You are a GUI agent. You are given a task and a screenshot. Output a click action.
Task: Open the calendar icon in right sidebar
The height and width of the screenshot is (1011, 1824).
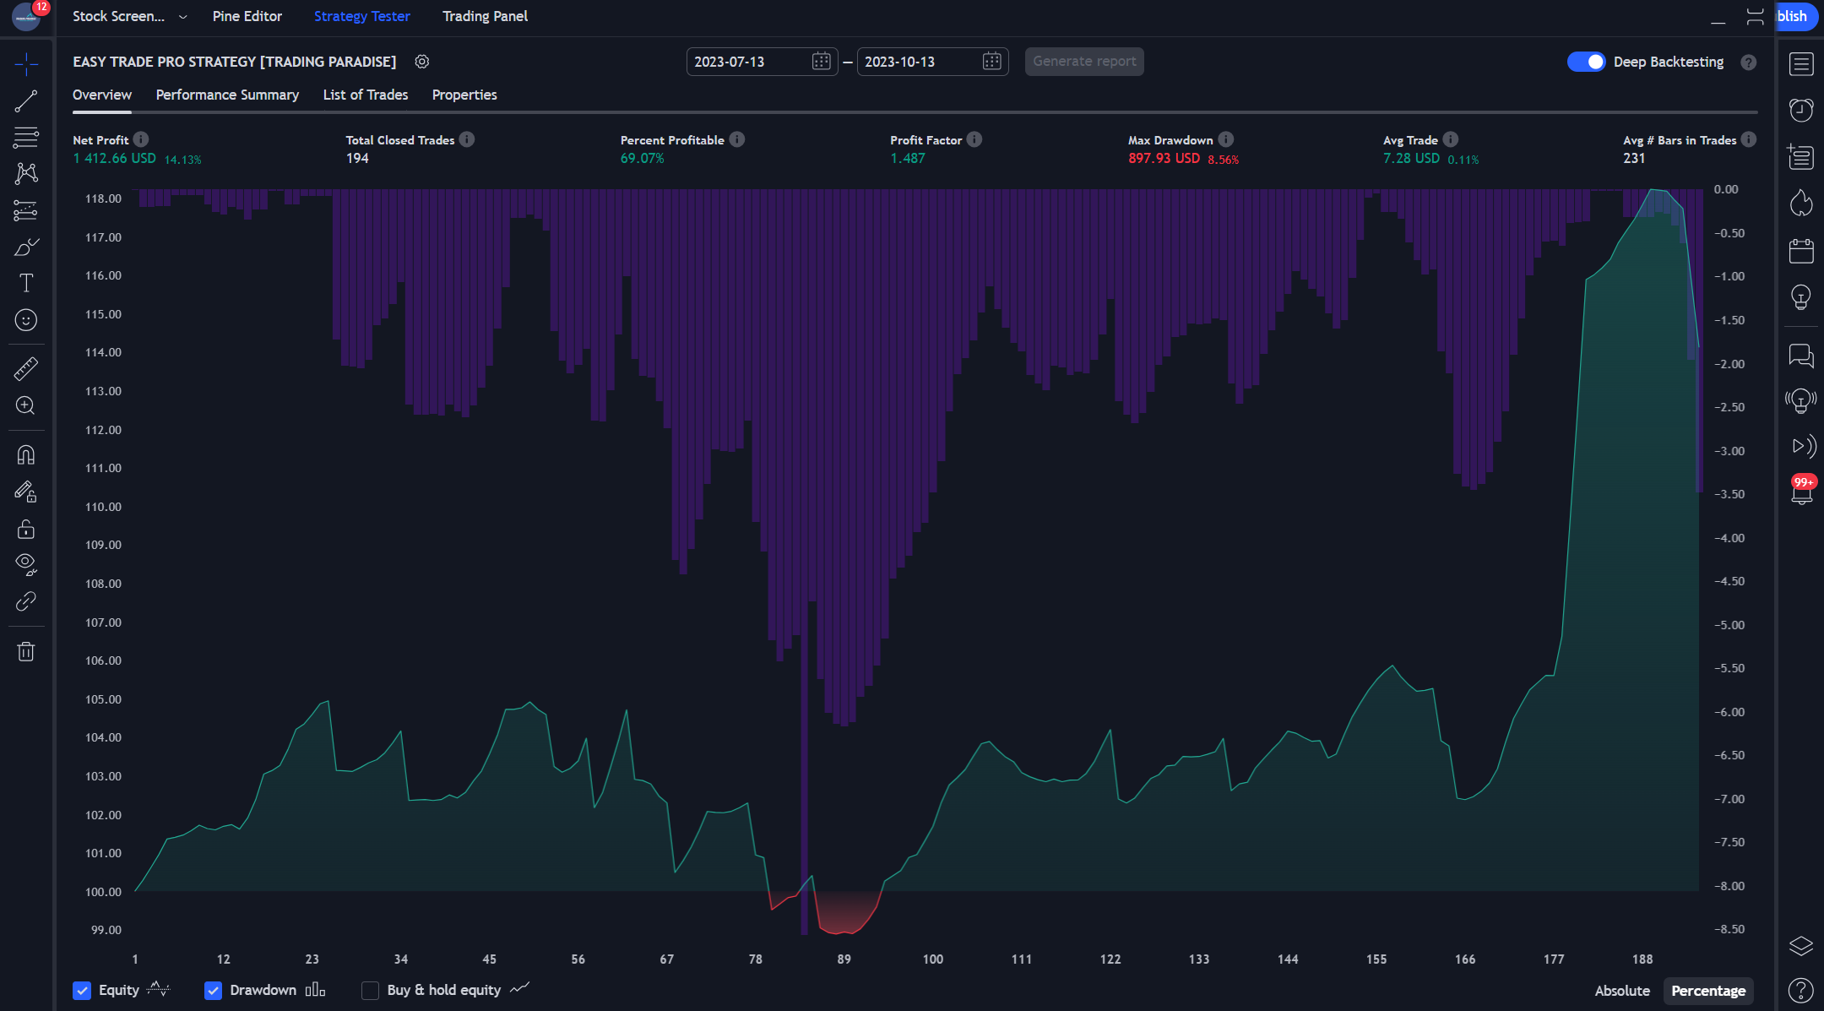pyautogui.click(x=1801, y=251)
